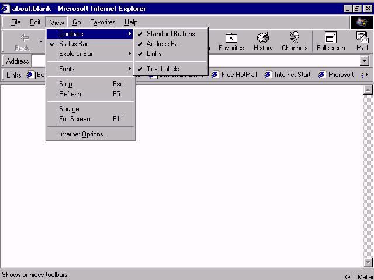Select Full Screen menu entry
374x280 pixels.
click(90, 119)
